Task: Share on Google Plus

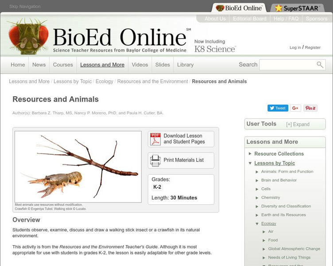Action: pos(295,108)
